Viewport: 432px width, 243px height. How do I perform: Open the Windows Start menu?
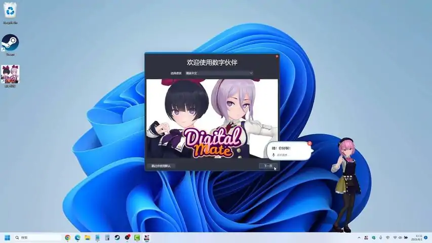[8, 237]
